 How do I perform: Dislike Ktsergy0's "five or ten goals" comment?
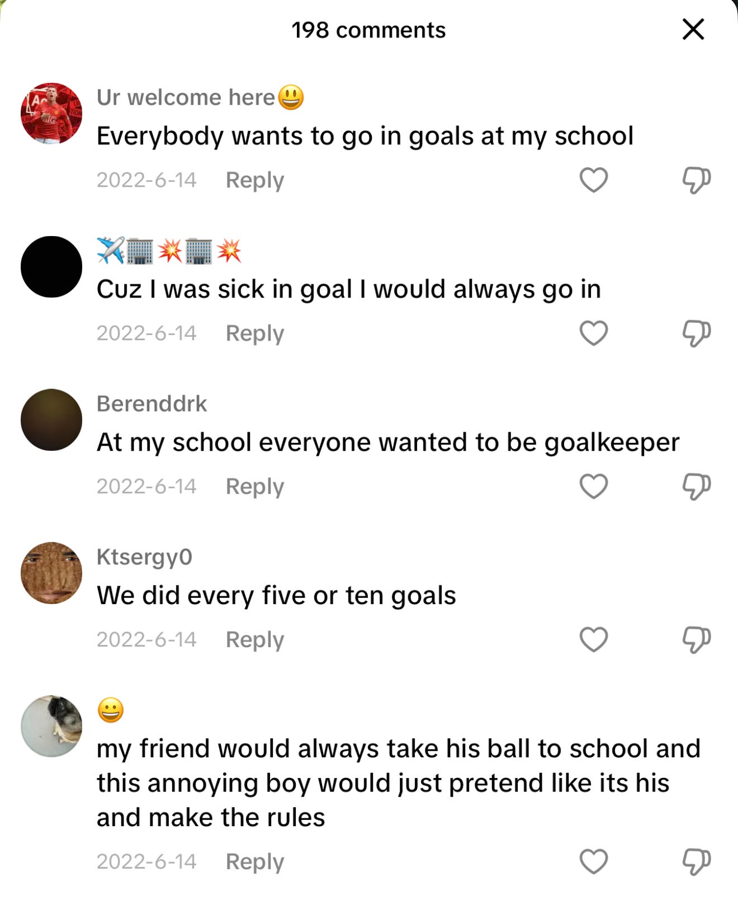(696, 640)
